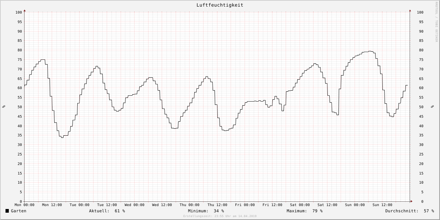Screen dimensions: 440x220
Task: Click the "Thu 00:00" time axis label
Action: pos(190,205)
